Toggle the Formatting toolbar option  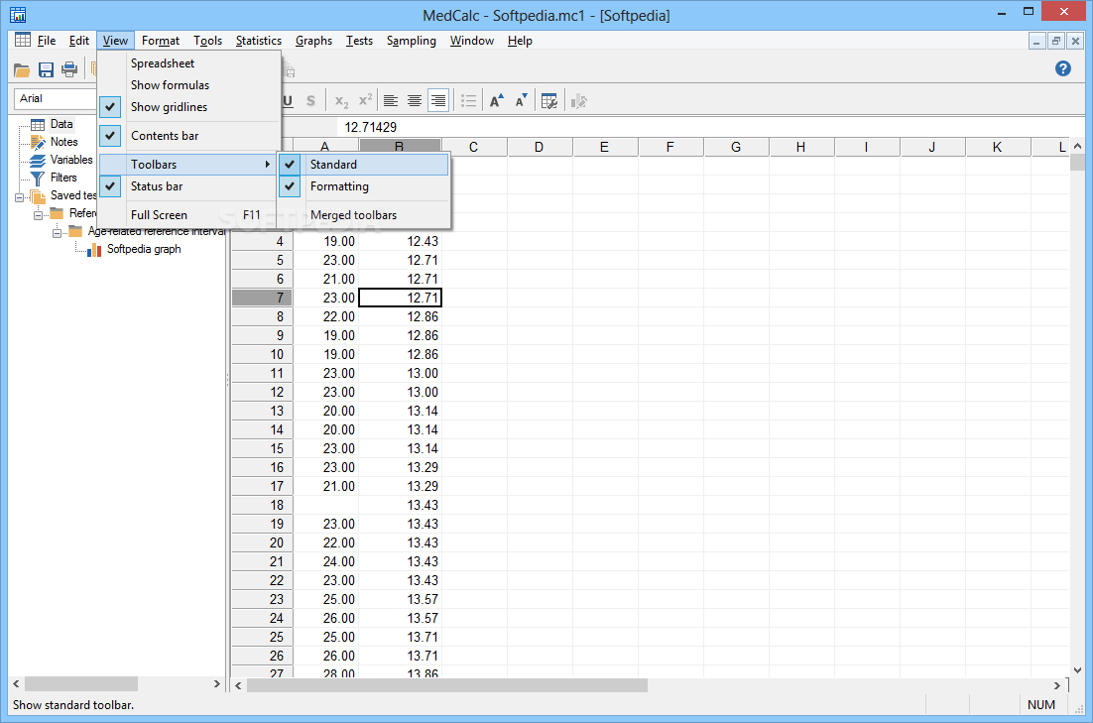click(x=364, y=186)
